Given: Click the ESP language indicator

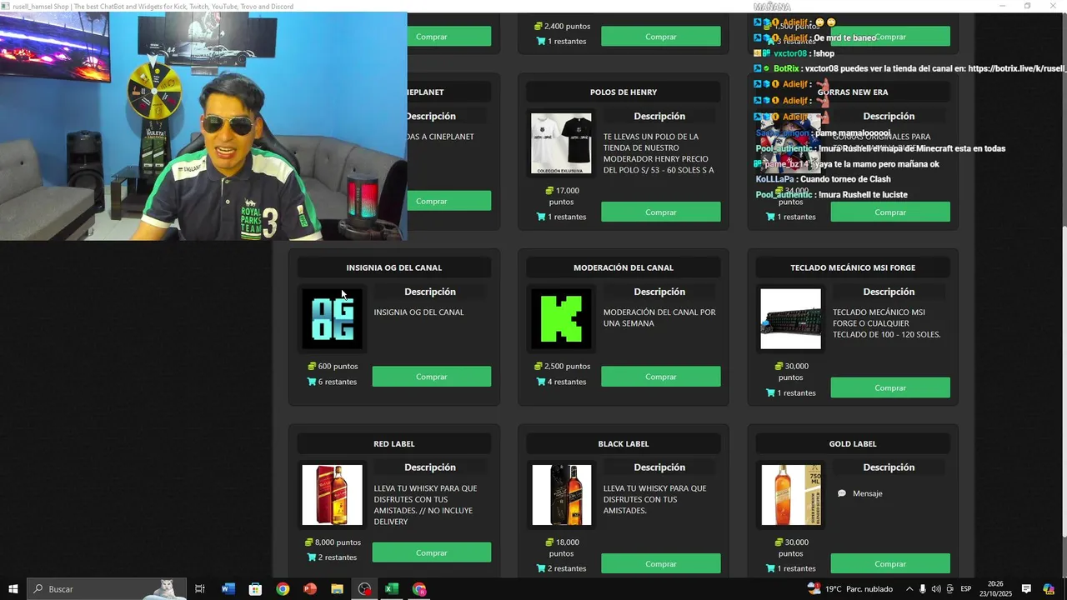Looking at the screenshot, I should pyautogui.click(x=966, y=589).
